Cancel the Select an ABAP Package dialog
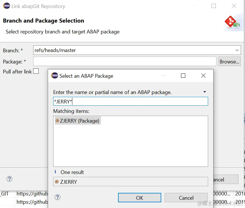Image resolution: width=245 pixels, height=208 pixels. tap(186, 198)
